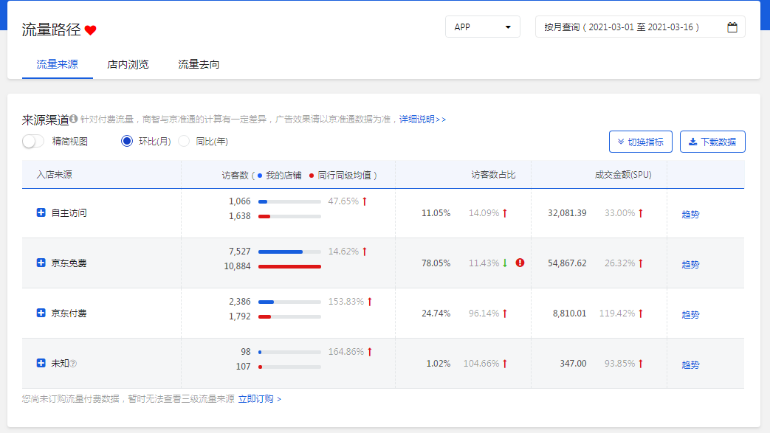
Task: Expand the 自主访问 row with its plus icon
Action: point(41,212)
